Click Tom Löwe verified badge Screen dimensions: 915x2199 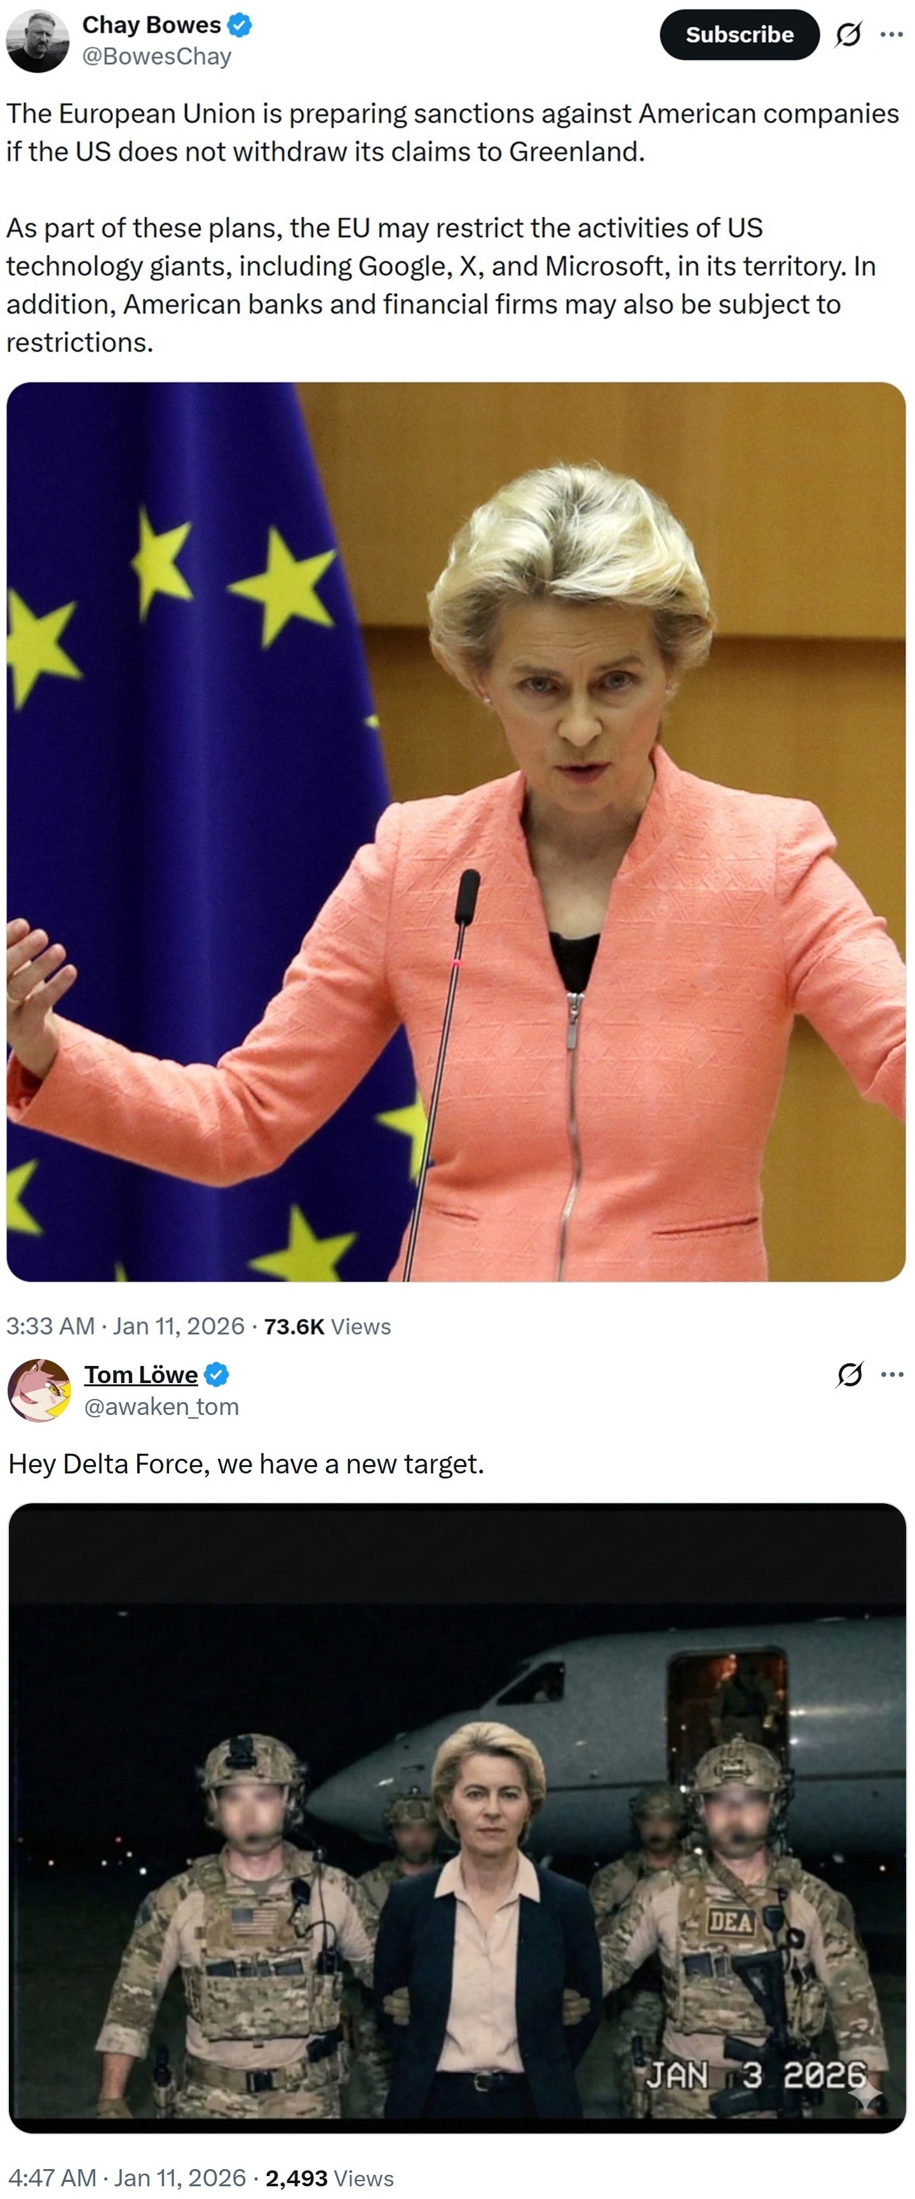pyautogui.click(x=217, y=1374)
